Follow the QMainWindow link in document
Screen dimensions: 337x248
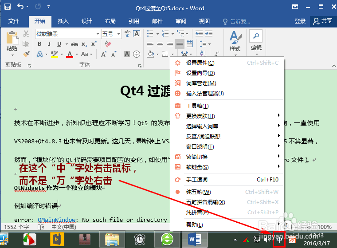[x=56, y=220]
